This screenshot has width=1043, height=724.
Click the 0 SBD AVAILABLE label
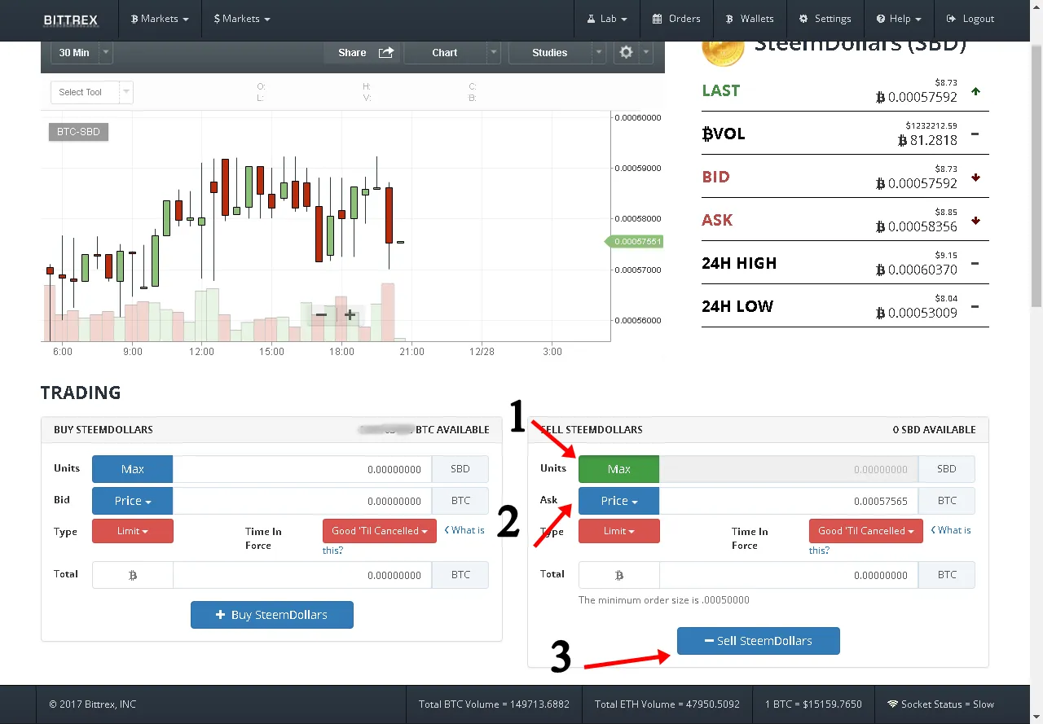click(934, 429)
